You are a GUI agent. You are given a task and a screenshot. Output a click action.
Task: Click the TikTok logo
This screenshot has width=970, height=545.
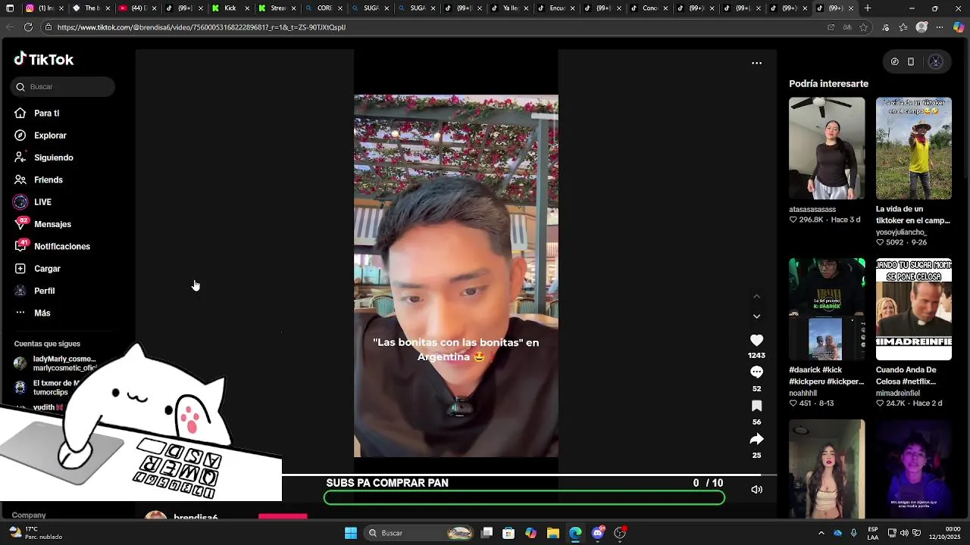click(x=44, y=59)
